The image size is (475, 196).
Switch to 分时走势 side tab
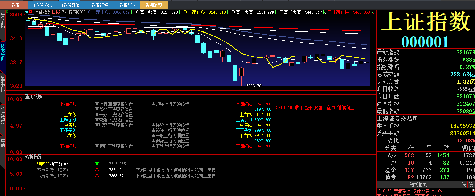point(3,22)
